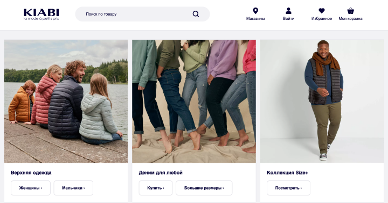Click the 'Войти' sign-in label
The image size is (388, 203).
(288, 18)
